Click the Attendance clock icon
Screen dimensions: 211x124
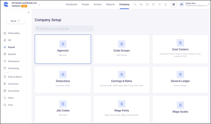click(x=5, y=61)
